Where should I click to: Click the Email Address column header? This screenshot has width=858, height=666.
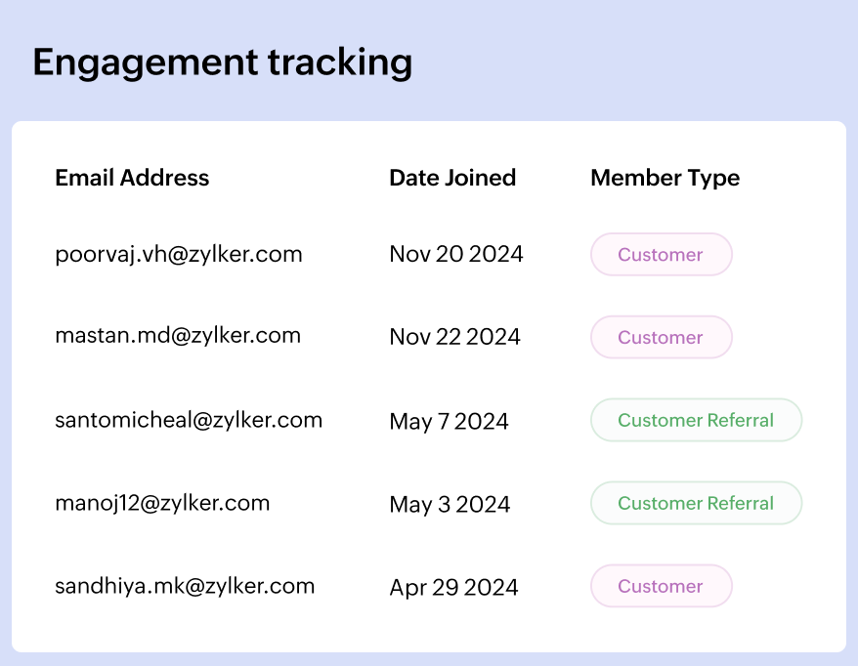pos(132,178)
